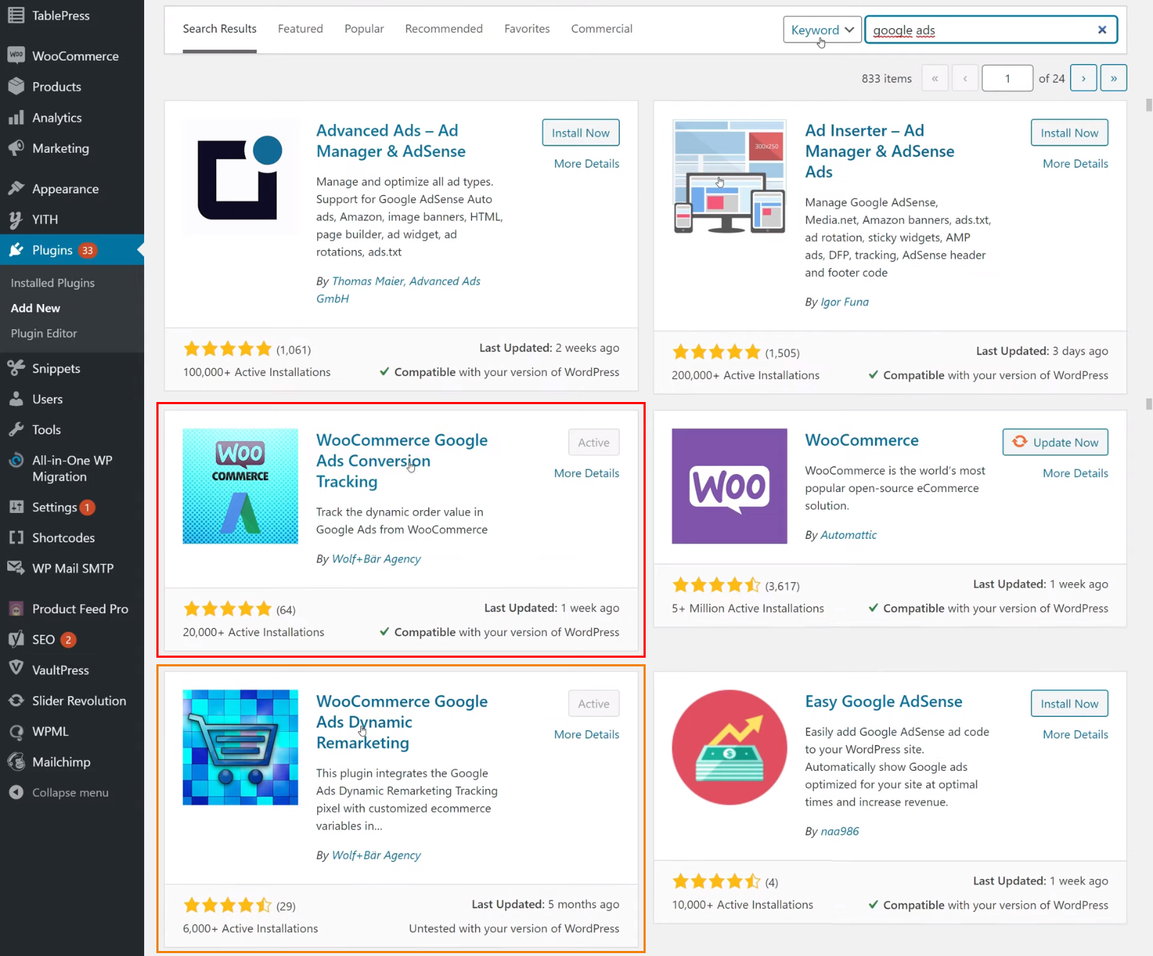The width and height of the screenshot is (1153, 956).
Task: Open More Details for Dynamic Remarketing
Action: (x=587, y=735)
